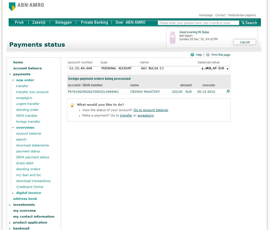
Task: Open the Private Banking navigation tab
Action: pyautogui.click(x=94, y=22)
